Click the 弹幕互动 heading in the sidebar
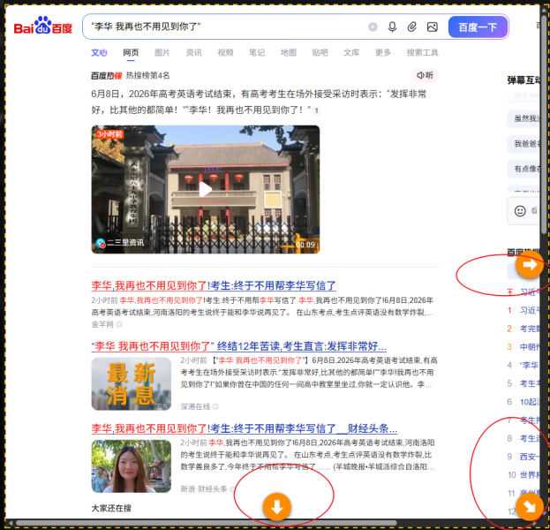The height and width of the screenshot is (530, 550). coord(524,80)
